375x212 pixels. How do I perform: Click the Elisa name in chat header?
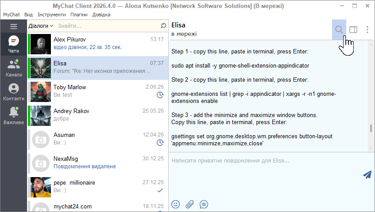pyautogui.click(x=178, y=25)
